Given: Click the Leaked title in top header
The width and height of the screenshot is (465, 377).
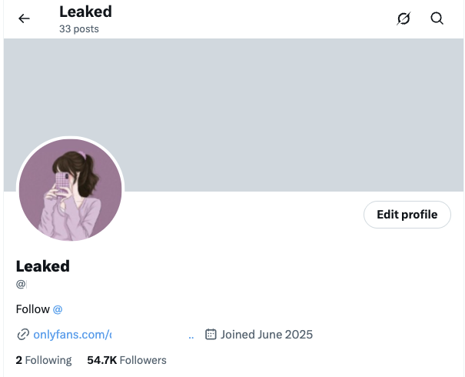Looking at the screenshot, I should click(x=85, y=12).
